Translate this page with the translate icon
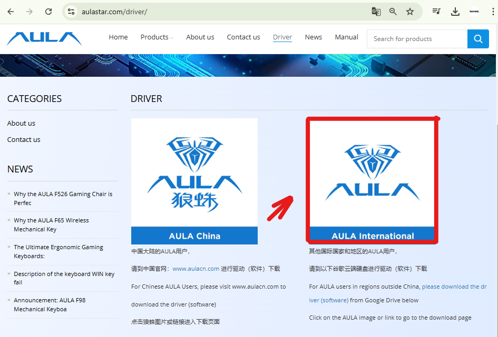The width and height of the screenshot is (498, 337). (376, 12)
